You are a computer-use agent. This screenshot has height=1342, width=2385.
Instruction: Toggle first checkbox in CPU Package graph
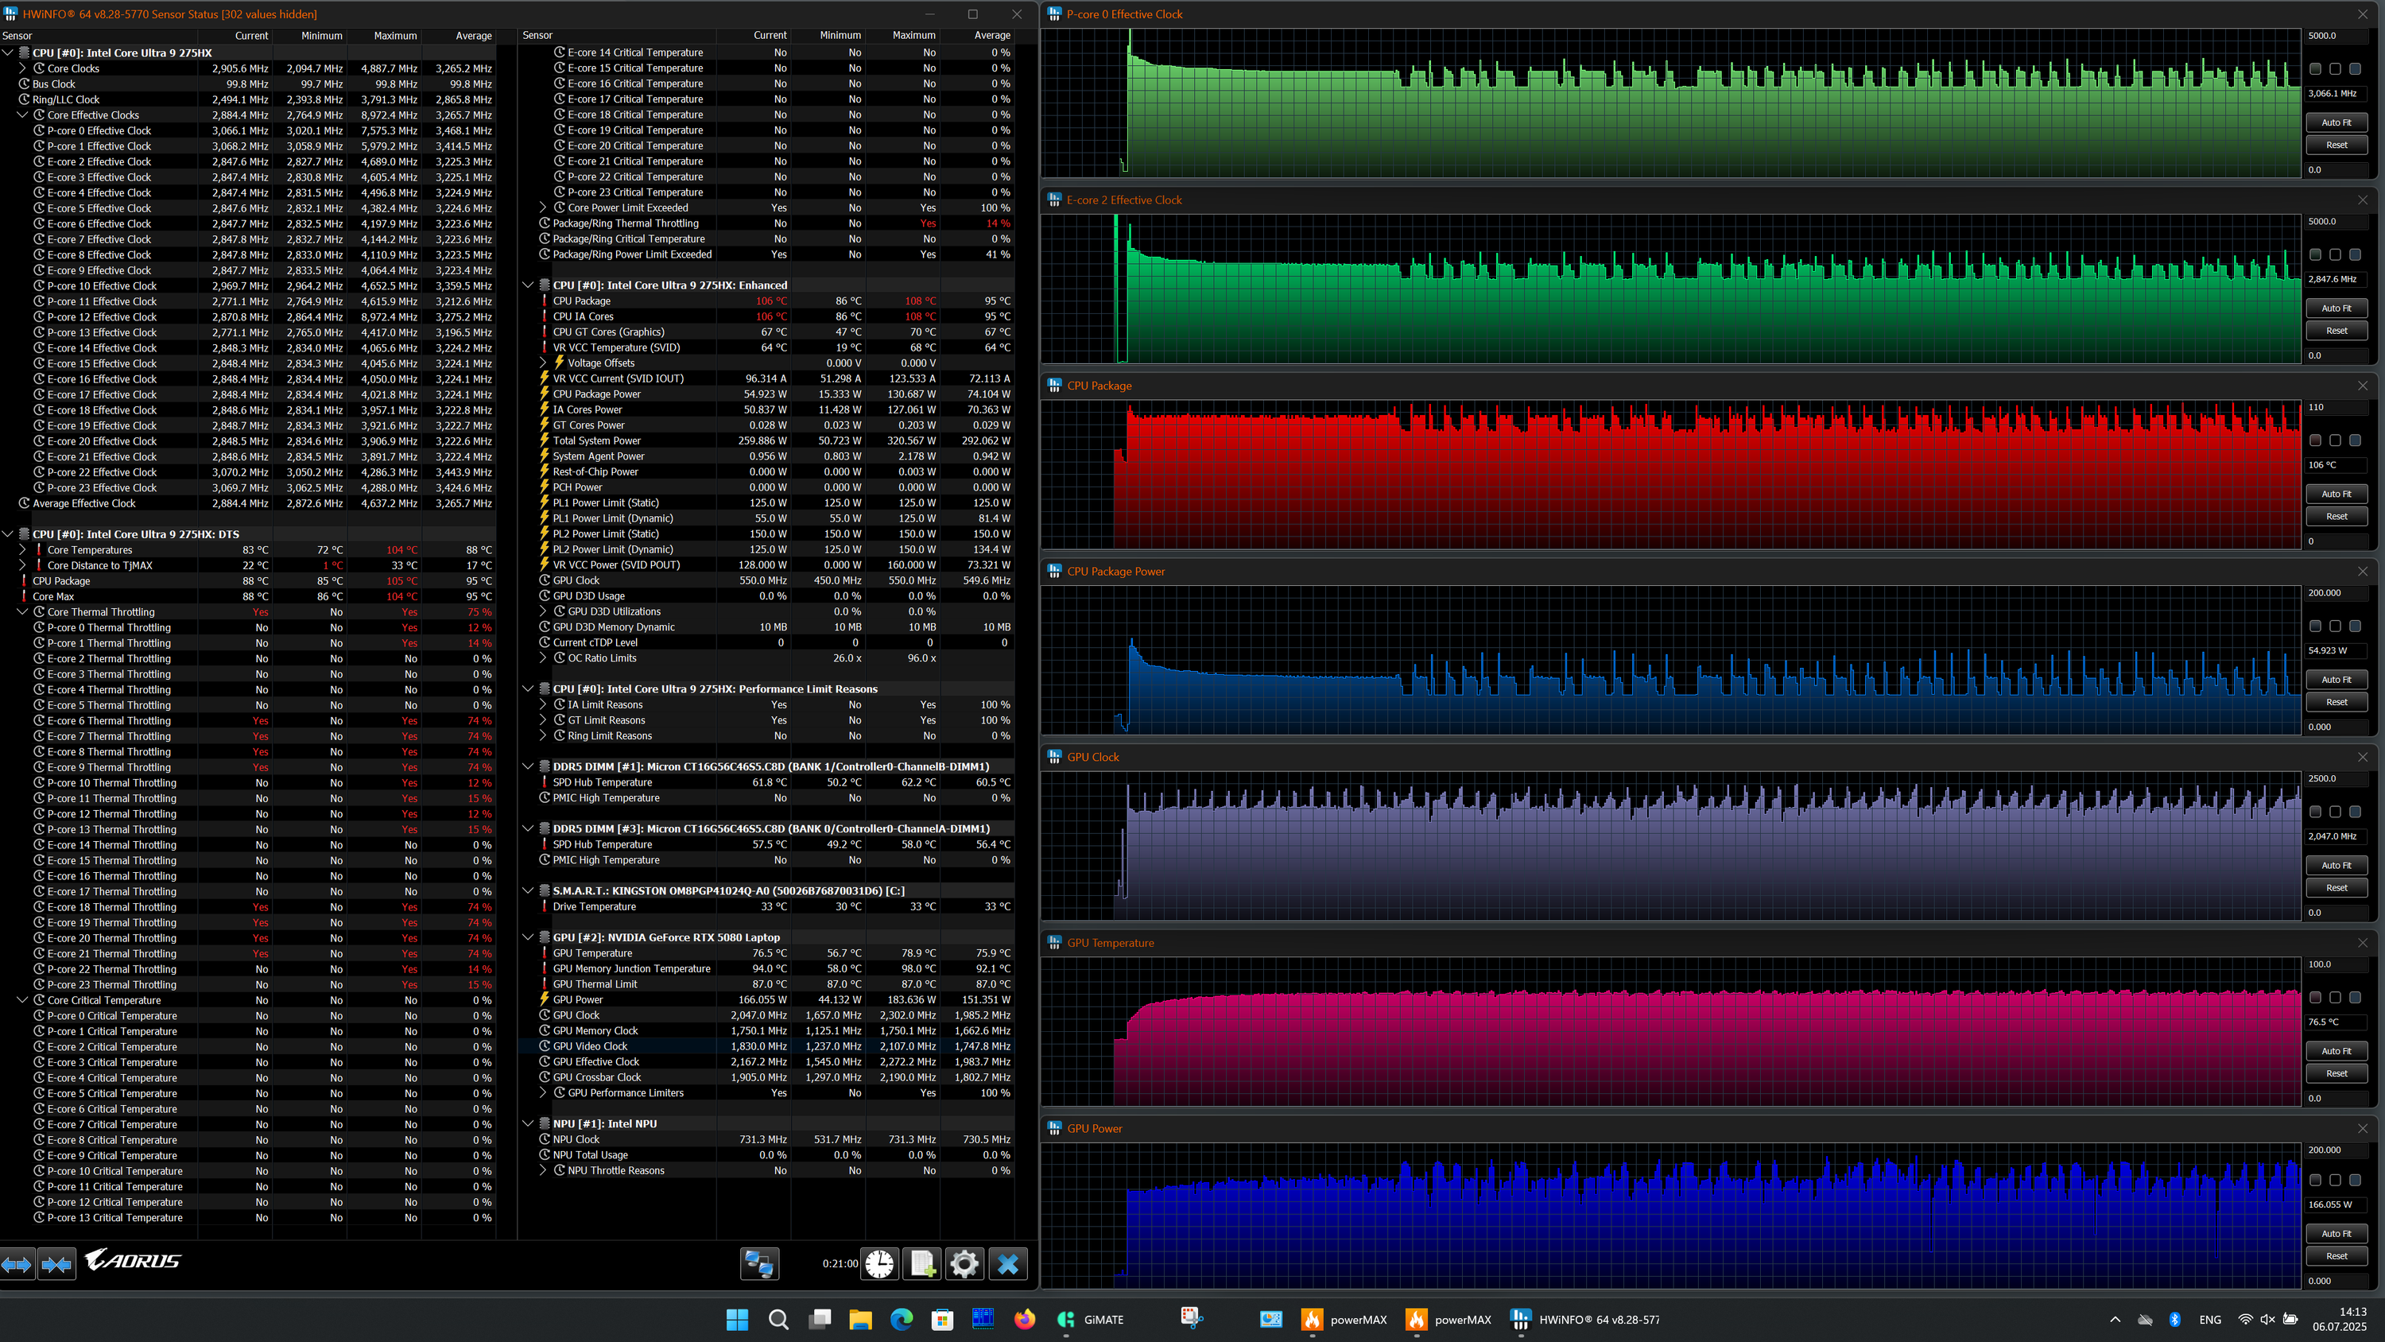coord(2314,441)
